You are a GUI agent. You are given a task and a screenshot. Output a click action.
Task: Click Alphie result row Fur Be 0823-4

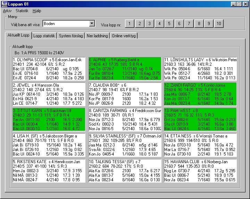click(x=125, y=78)
